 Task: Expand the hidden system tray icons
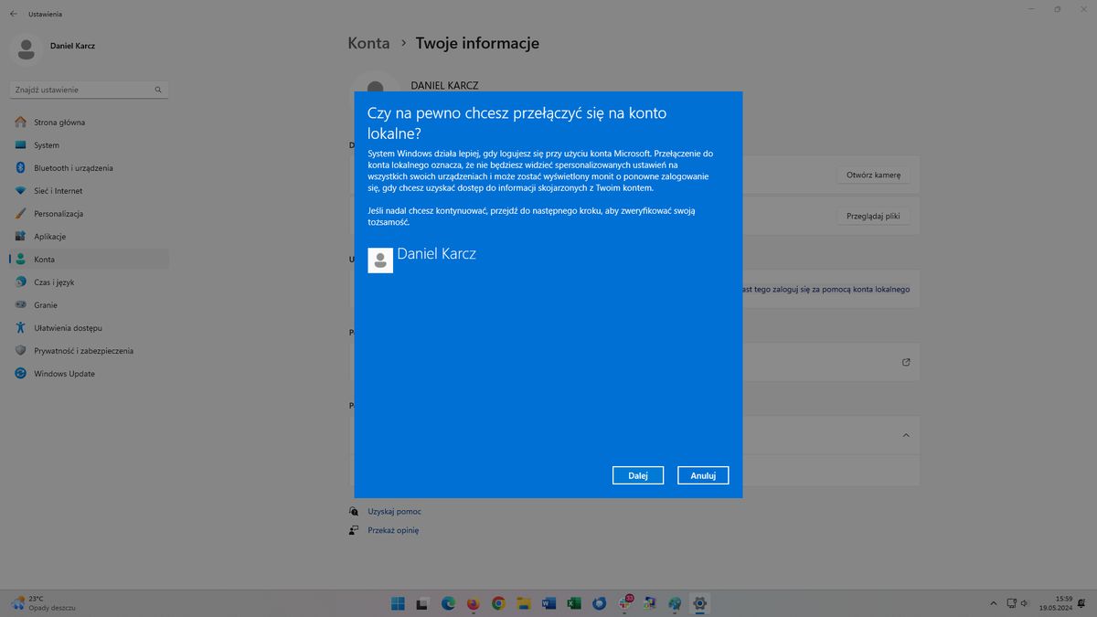993,603
